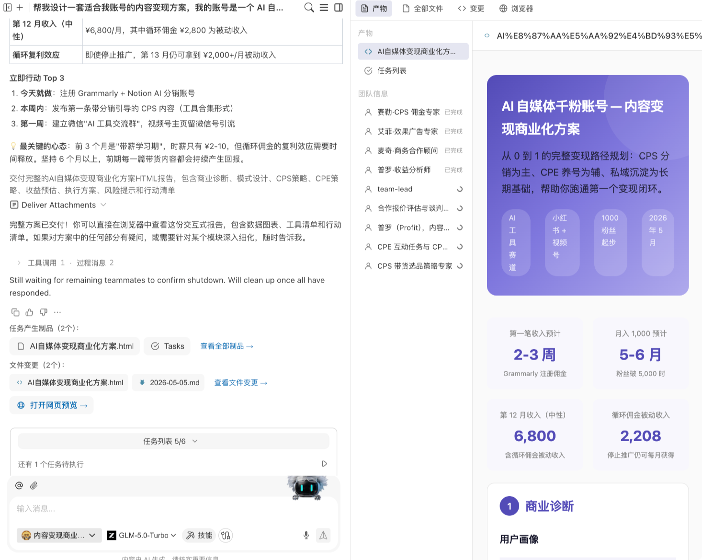Click the 循环佣金被动收入 2,208 card
This screenshot has height=560, width=702.
pos(641,435)
